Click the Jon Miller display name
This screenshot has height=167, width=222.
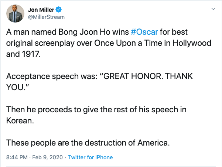[x=41, y=9]
